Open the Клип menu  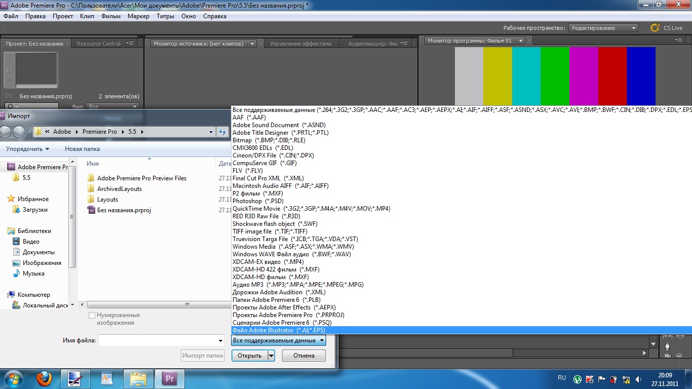(x=87, y=16)
